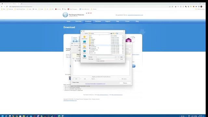The image size is (208, 117).
Task: Select Quick access in Open dialog sidebar
Action: coord(84,37)
